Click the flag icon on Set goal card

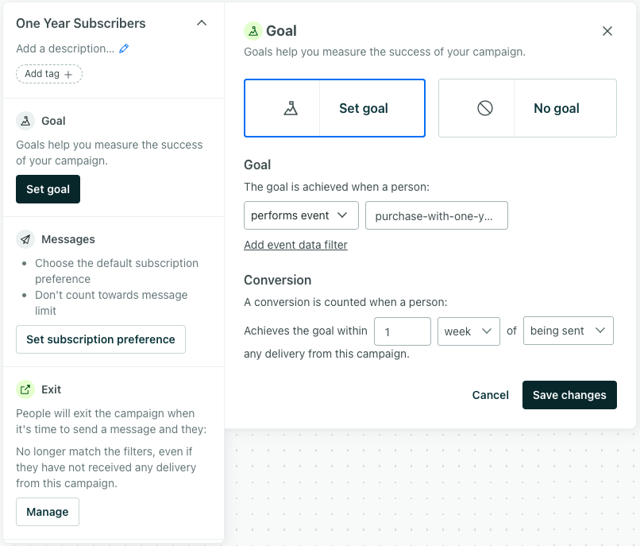tap(291, 108)
